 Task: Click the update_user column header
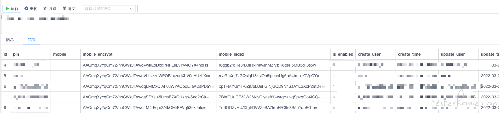[x=453, y=54]
